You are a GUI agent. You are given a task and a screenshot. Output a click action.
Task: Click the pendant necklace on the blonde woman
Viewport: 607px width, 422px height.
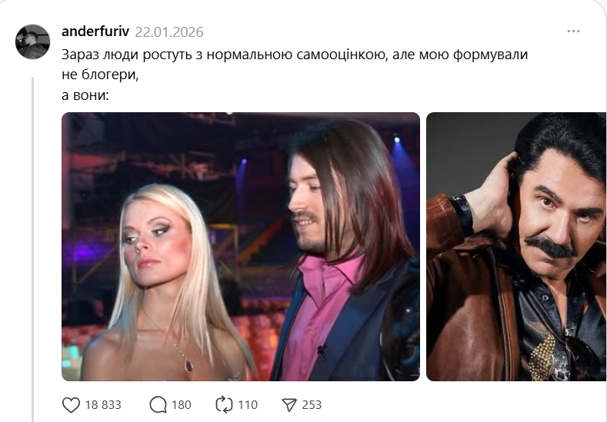coord(188,365)
